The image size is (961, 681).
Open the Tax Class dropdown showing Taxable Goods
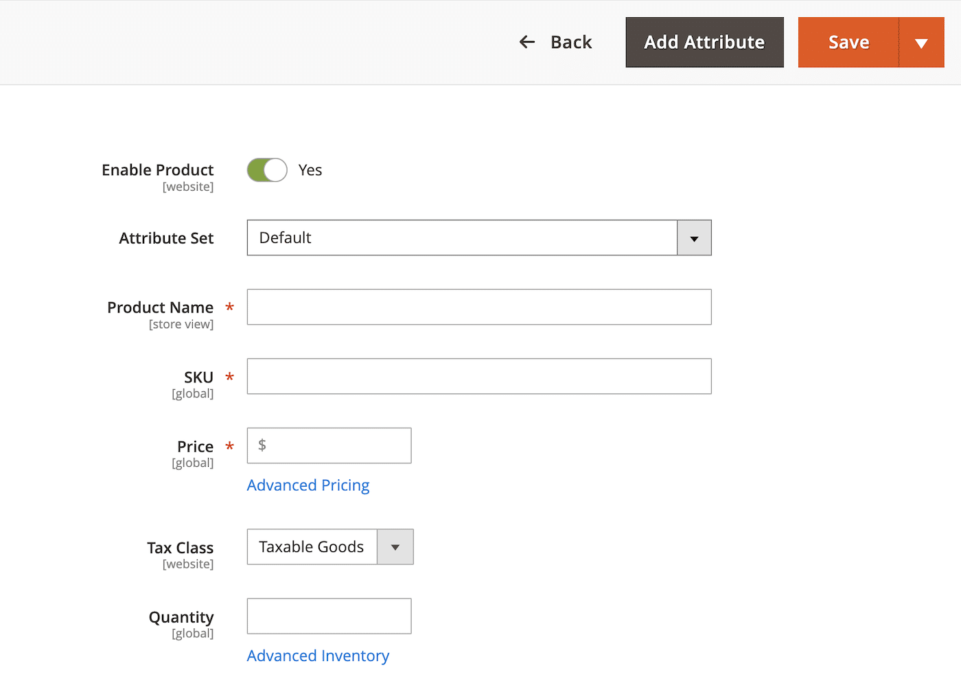pyautogui.click(x=312, y=547)
